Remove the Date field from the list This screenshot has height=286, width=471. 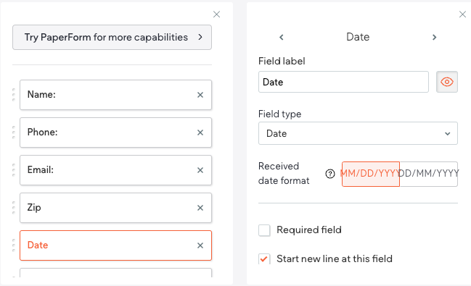200,245
